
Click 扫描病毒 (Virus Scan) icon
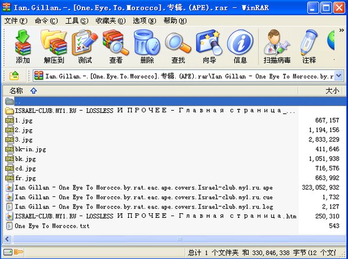tap(277, 46)
